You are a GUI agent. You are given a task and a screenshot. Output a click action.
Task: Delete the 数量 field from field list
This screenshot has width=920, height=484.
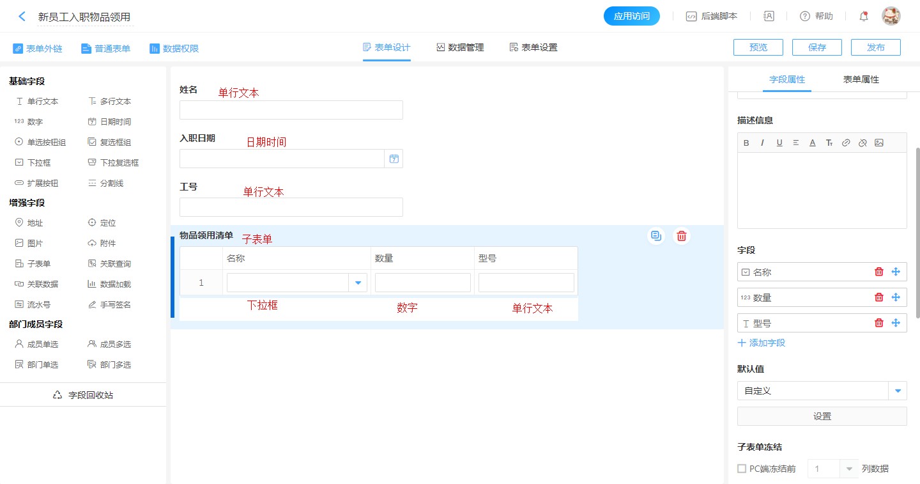click(x=879, y=297)
